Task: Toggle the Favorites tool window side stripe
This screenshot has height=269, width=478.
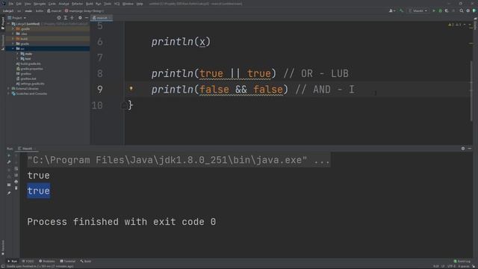Action: 3,247
